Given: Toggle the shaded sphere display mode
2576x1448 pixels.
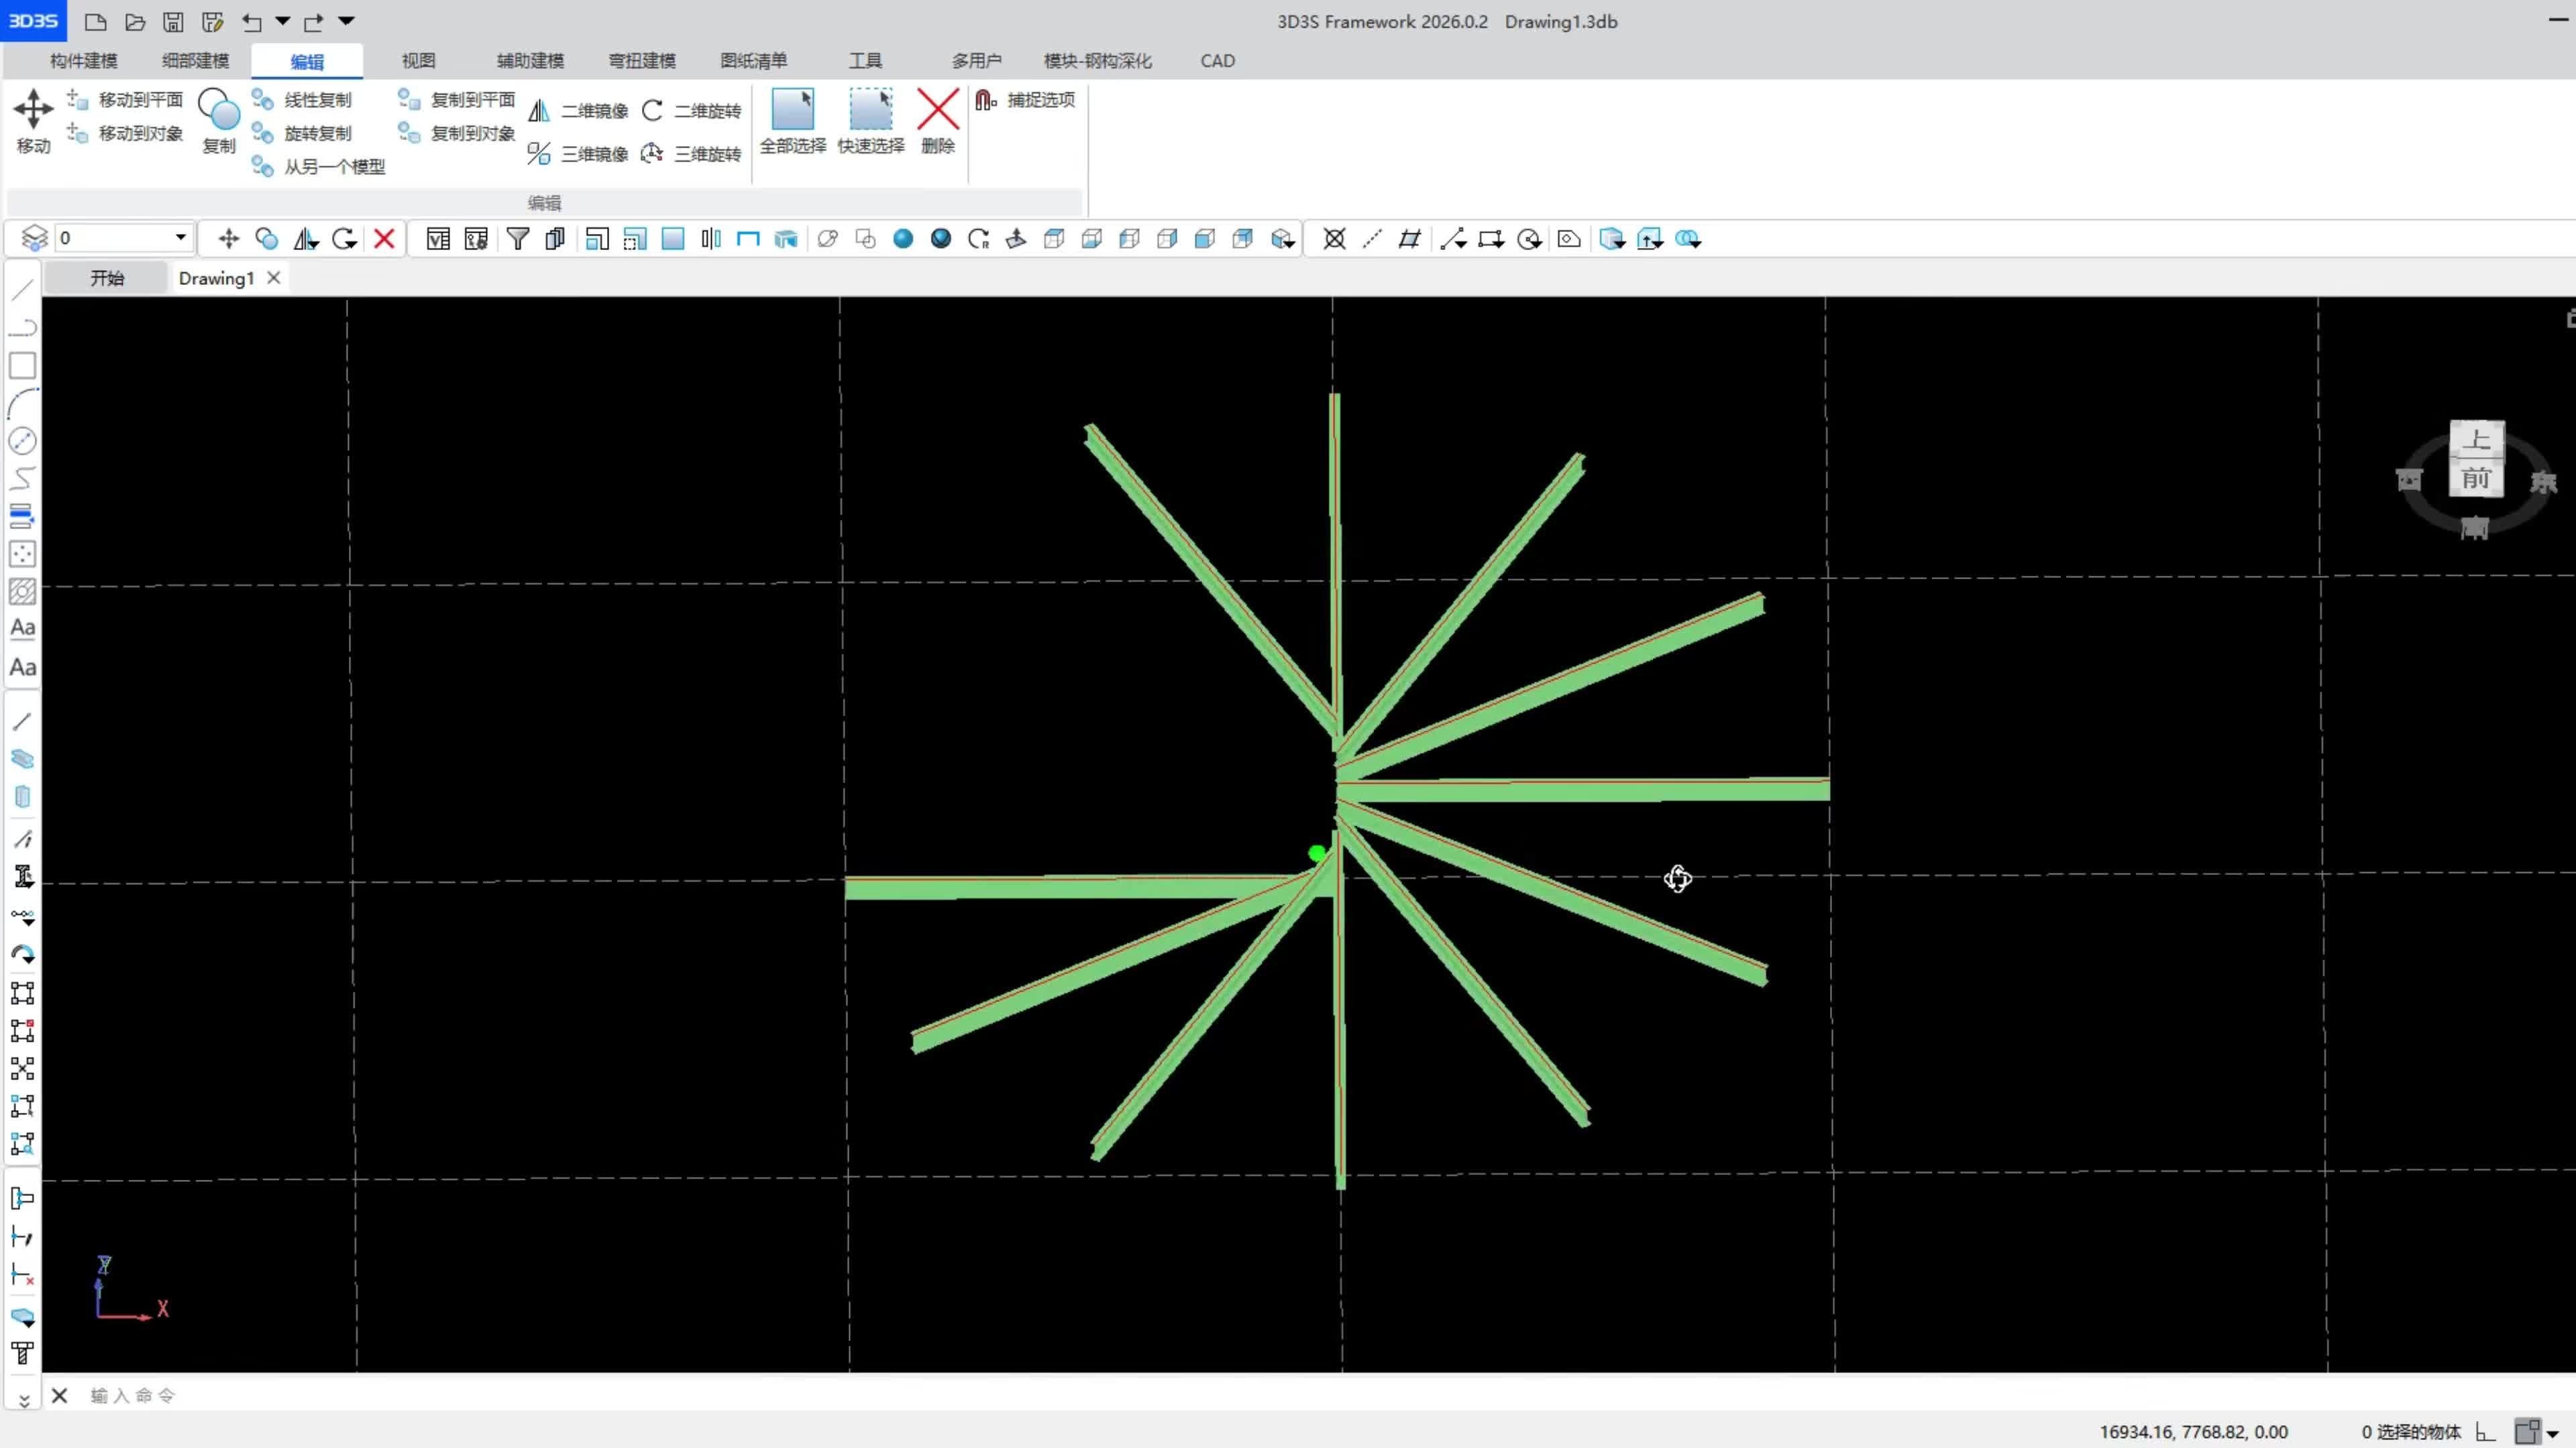Looking at the screenshot, I should coord(903,239).
